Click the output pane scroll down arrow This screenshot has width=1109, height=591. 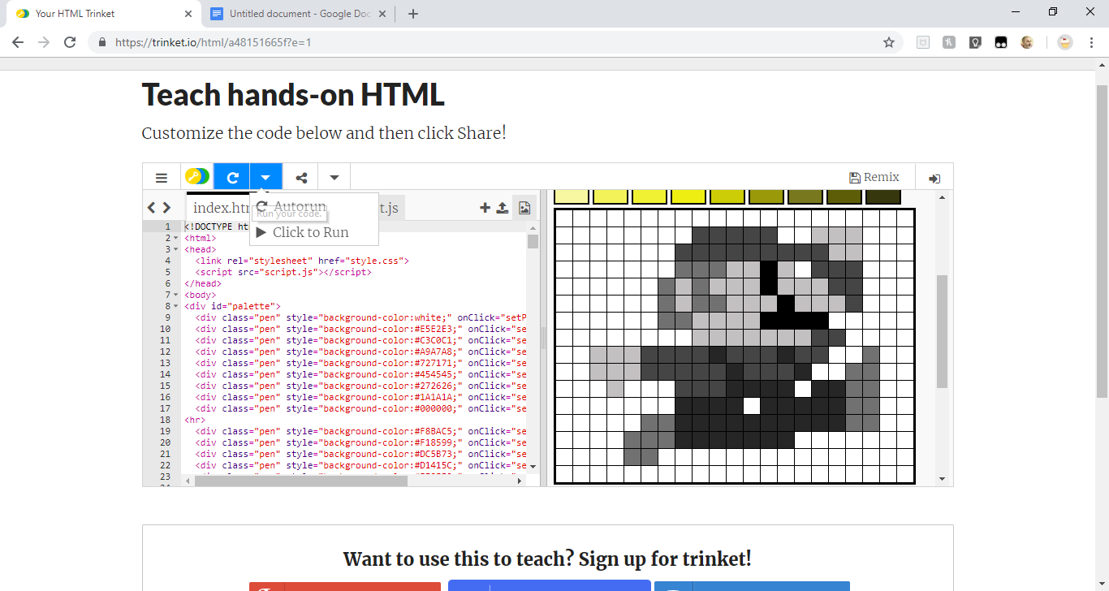(942, 479)
